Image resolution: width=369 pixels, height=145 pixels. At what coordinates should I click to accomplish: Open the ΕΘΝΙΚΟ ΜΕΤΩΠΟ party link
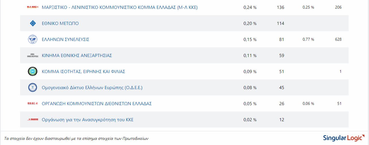tap(60, 24)
